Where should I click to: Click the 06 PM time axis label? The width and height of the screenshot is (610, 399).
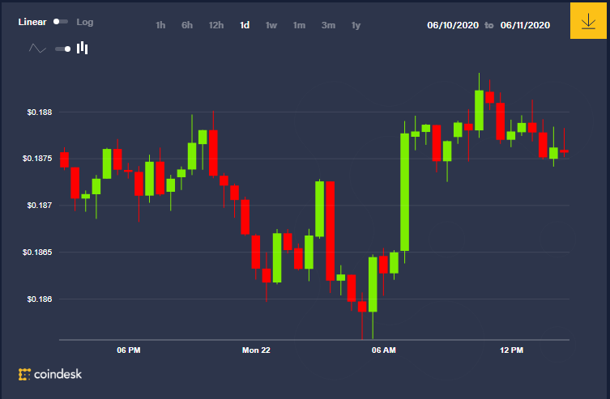[129, 350]
